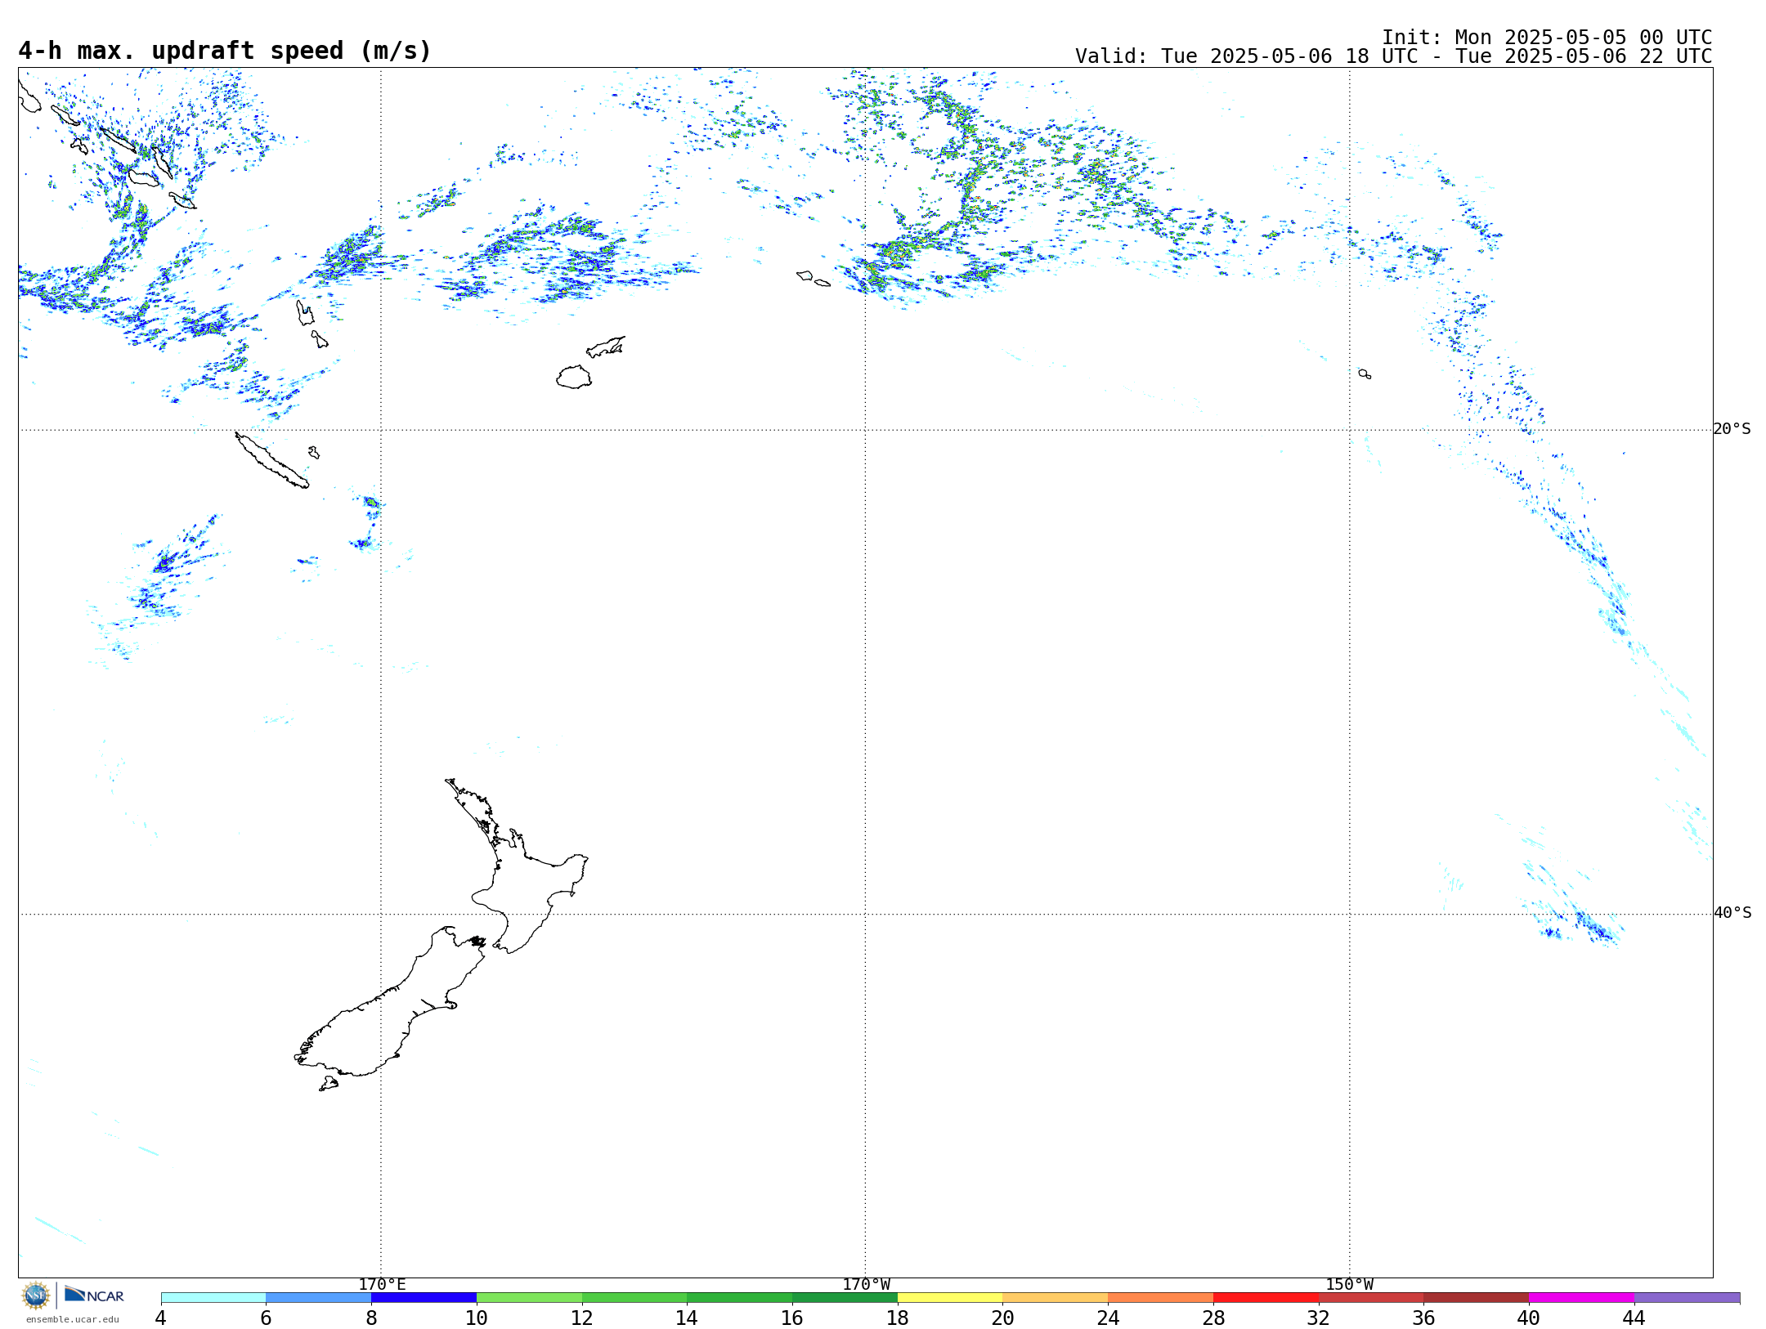Click the colorbar tick label '20'
The height and width of the screenshot is (1329, 1766).
tap(1003, 1318)
